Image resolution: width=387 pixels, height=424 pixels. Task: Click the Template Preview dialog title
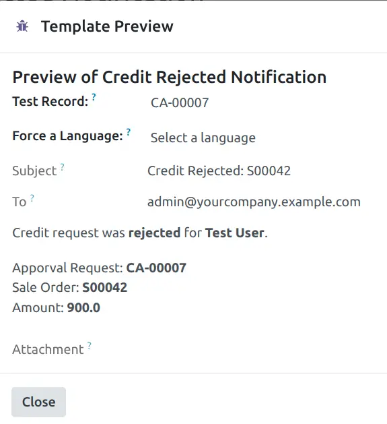pos(107,26)
